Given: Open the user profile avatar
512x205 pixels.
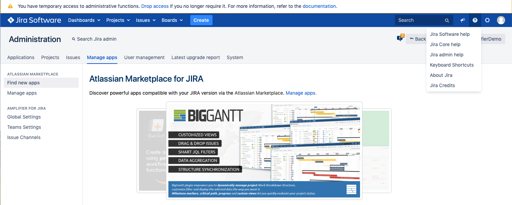Looking at the screenshot, I should [x=501, y=20].
